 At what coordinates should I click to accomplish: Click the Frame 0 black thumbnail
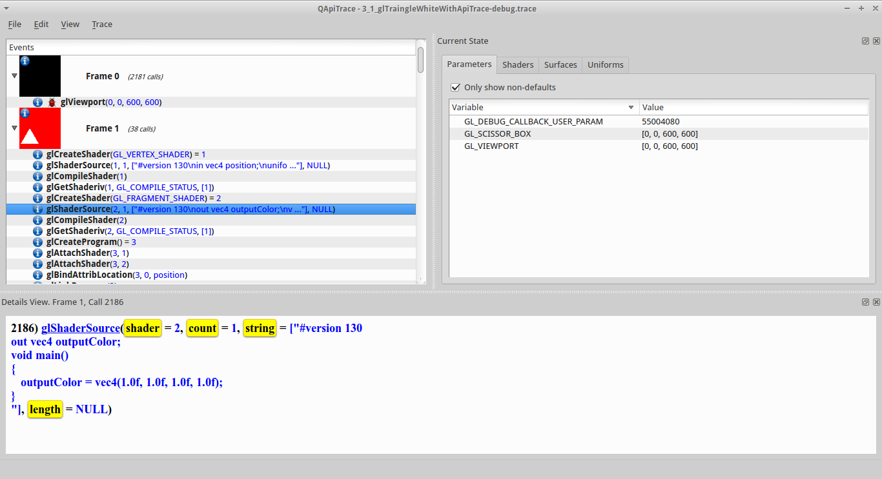(x=40, y=76)
